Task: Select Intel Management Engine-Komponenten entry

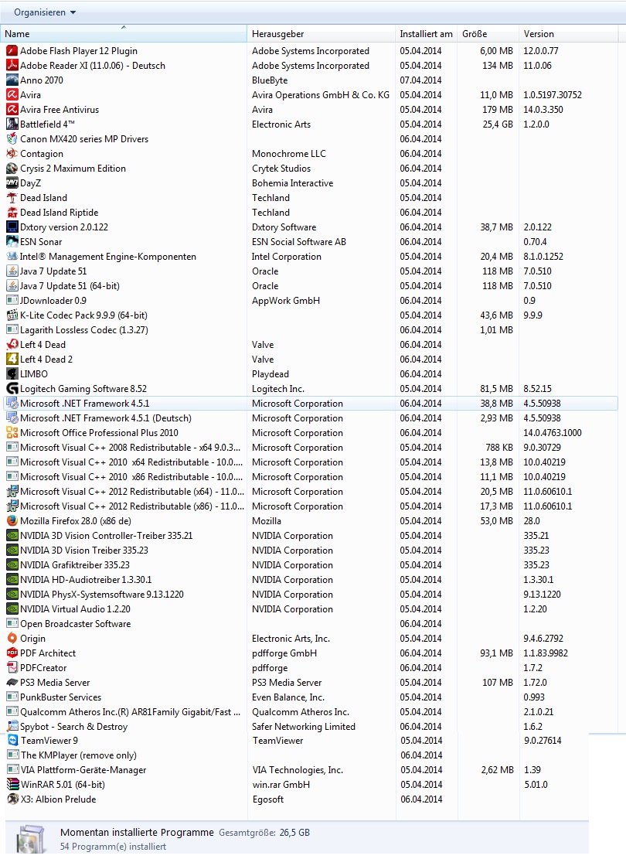Action: point(311,257)
